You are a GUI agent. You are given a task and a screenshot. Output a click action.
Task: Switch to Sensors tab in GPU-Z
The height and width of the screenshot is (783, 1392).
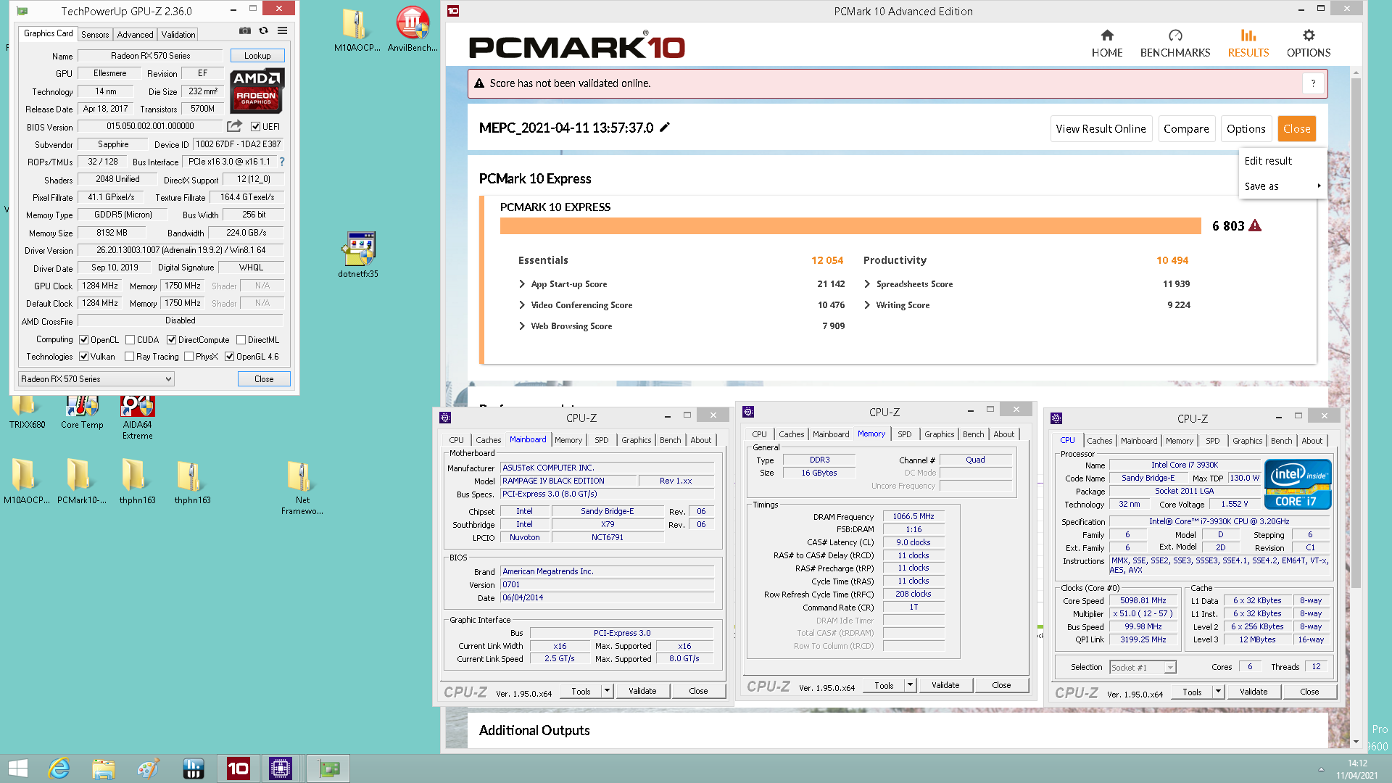[95, 35]
